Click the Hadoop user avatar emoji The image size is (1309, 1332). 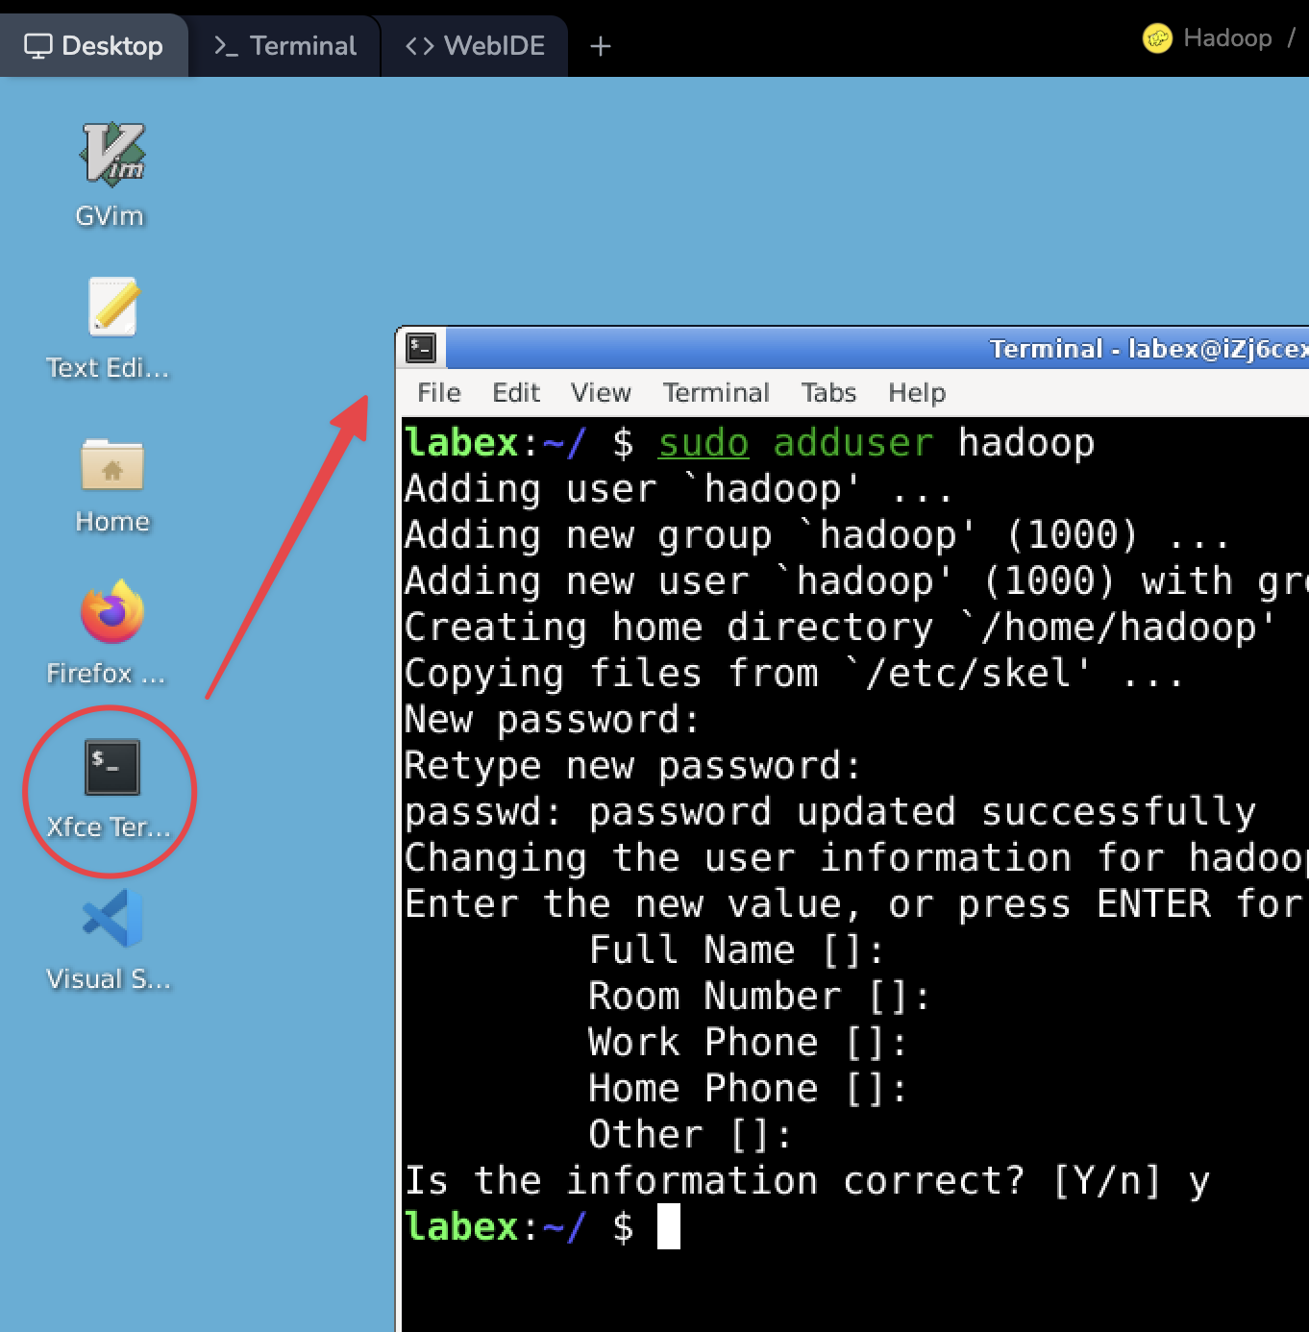pyautogui.click(x=1157, y=37)
